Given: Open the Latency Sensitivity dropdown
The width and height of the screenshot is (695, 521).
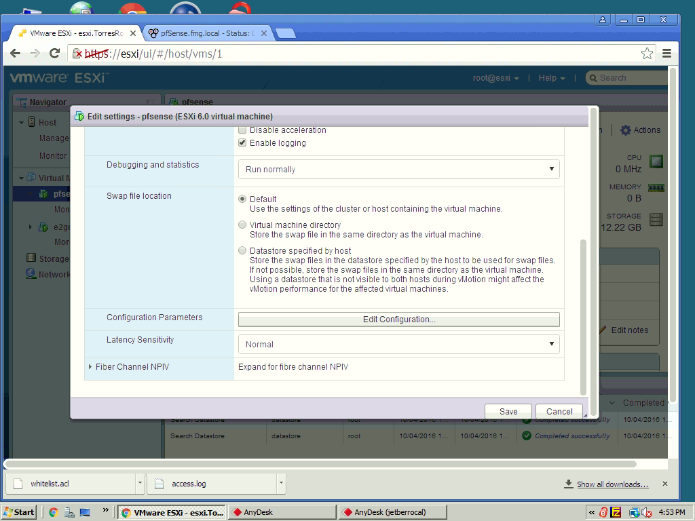Looking at the screenshot, I should click(x=399, y=344).
